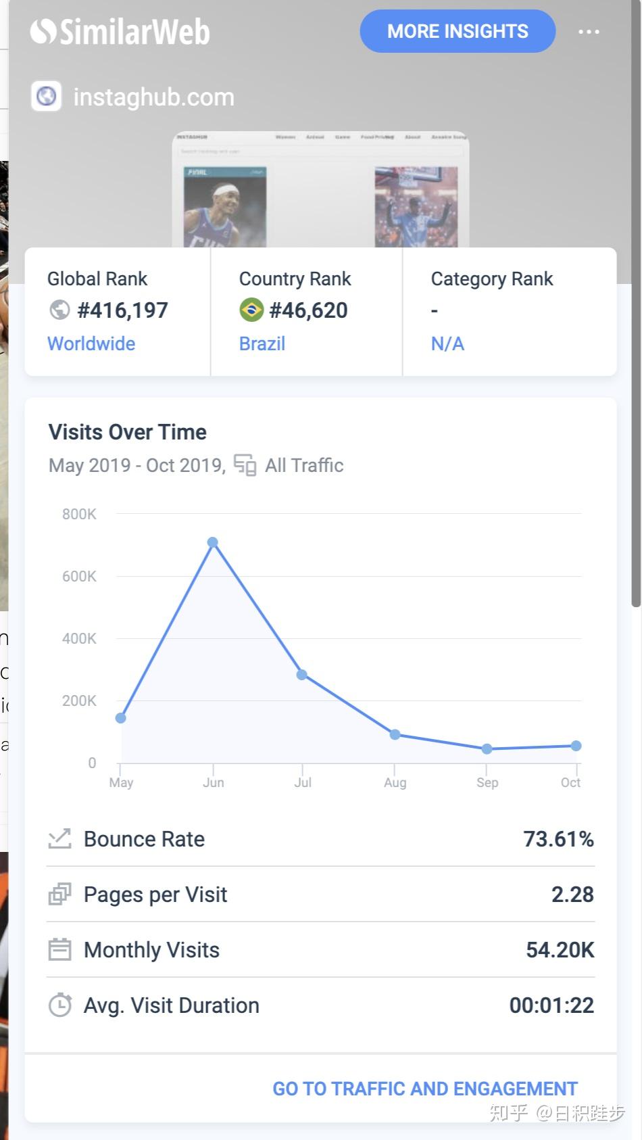Click the SimilarWeb logo
The height and width of the screenshot is (1140, 642).
[120, 32]
